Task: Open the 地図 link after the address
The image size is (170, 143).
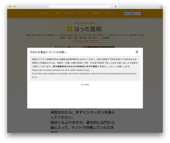Action: click(x=143, y=35)
